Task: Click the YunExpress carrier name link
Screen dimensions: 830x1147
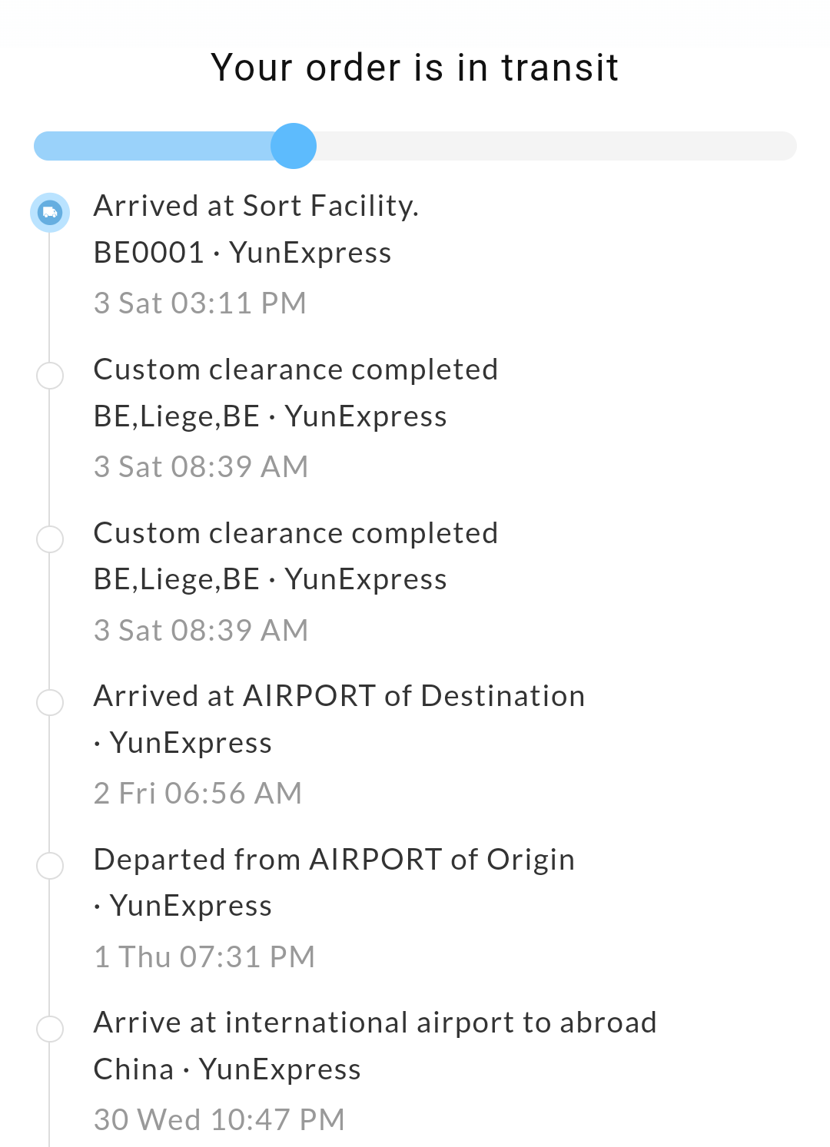Action: (x=313, y=252)
